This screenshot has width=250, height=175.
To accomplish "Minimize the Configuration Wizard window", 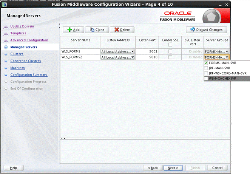I will tap(220, 5).
